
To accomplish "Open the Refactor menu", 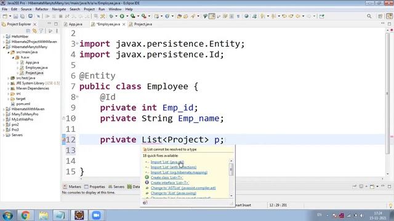I will (x=42, y=9).
